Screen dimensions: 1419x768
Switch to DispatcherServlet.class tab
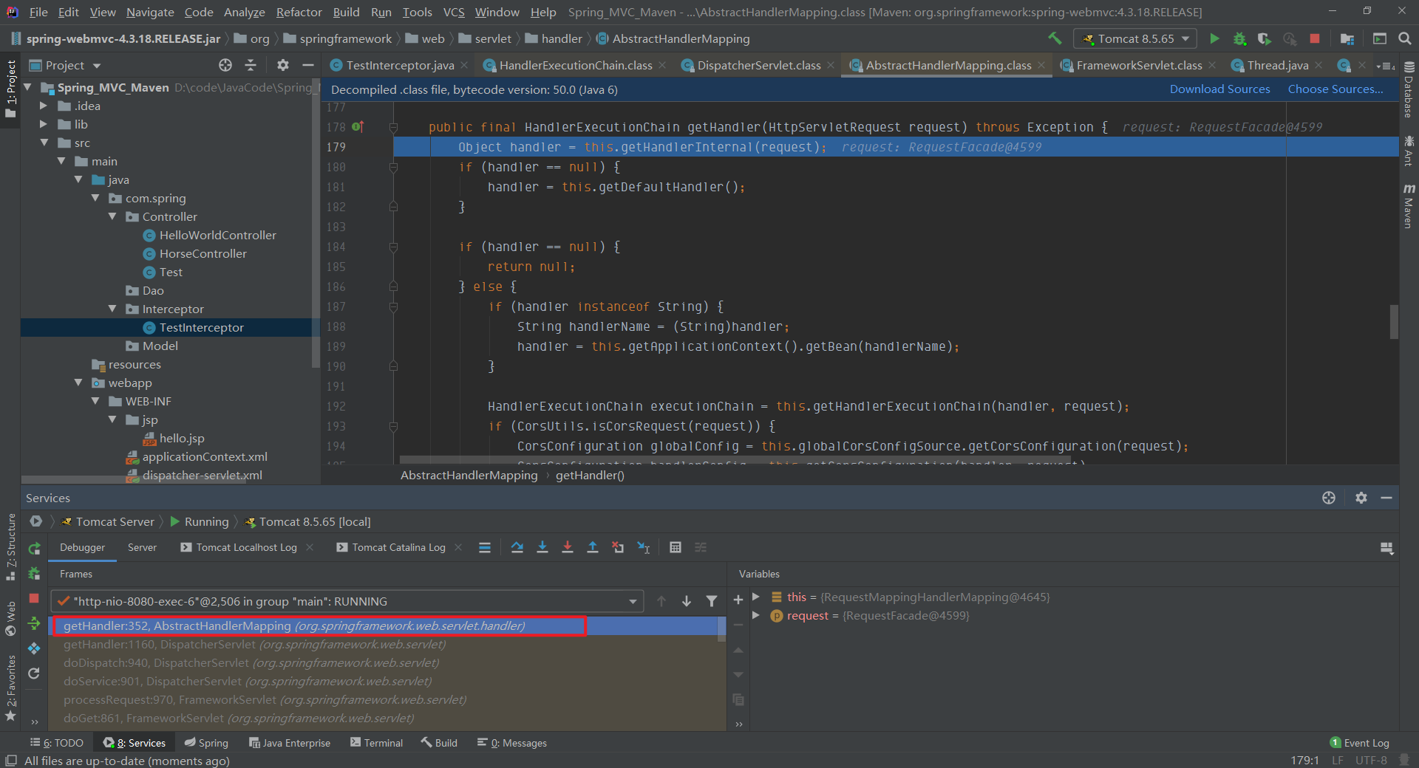tap(758, 65)
